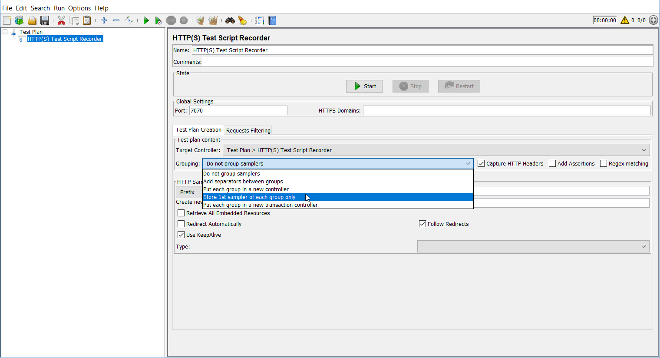Open the Type dropdown

tap(533, 246)
